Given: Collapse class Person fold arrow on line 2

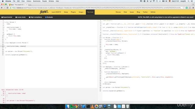Looking at the screenshot, I should [4, 22].
